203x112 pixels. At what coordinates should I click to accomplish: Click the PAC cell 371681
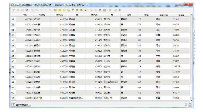point(25,30)
